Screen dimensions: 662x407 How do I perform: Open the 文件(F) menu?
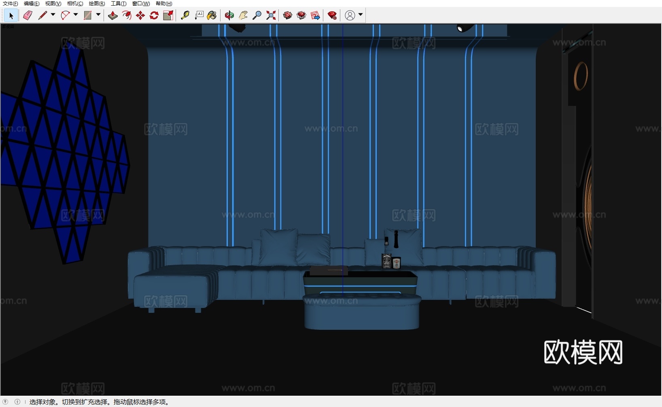click(11, 4)
